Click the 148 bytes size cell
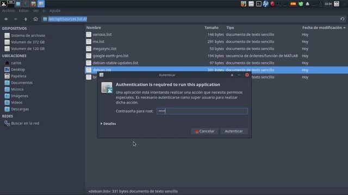 pos(215,35)
